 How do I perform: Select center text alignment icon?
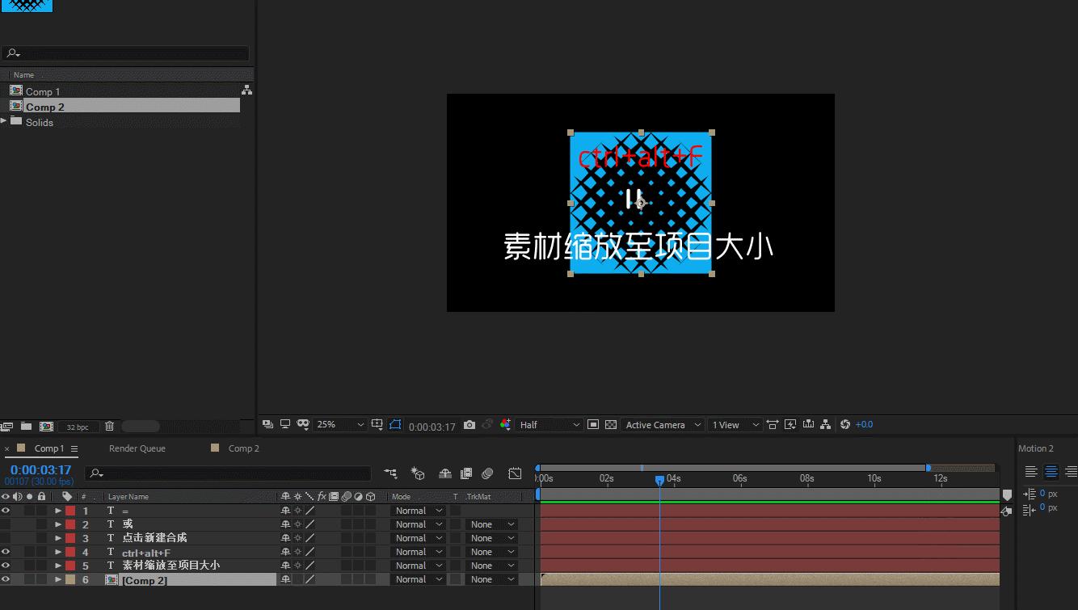1051,472
